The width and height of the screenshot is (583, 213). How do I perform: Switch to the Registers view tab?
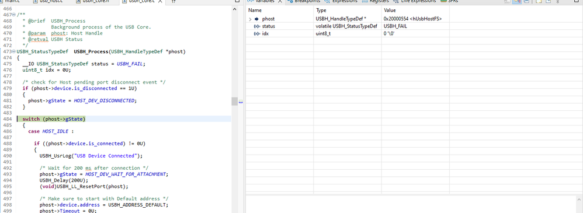[x=375, y=2]
